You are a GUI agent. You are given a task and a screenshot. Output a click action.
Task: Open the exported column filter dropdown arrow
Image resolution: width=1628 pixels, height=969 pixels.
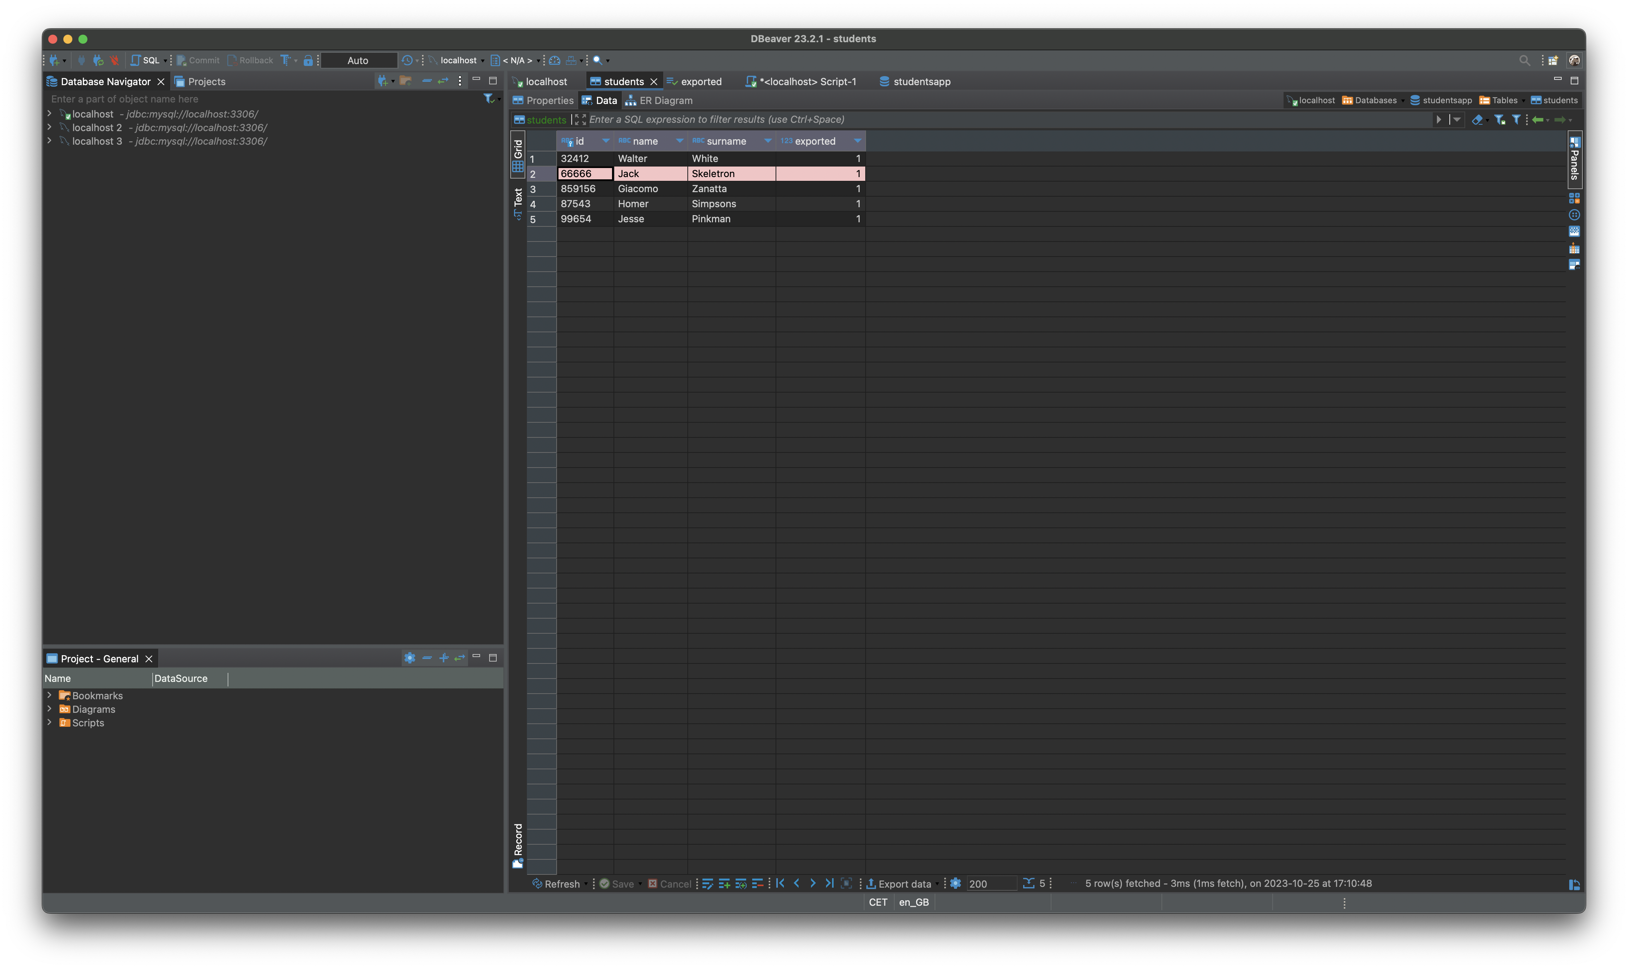click(857, 141)
